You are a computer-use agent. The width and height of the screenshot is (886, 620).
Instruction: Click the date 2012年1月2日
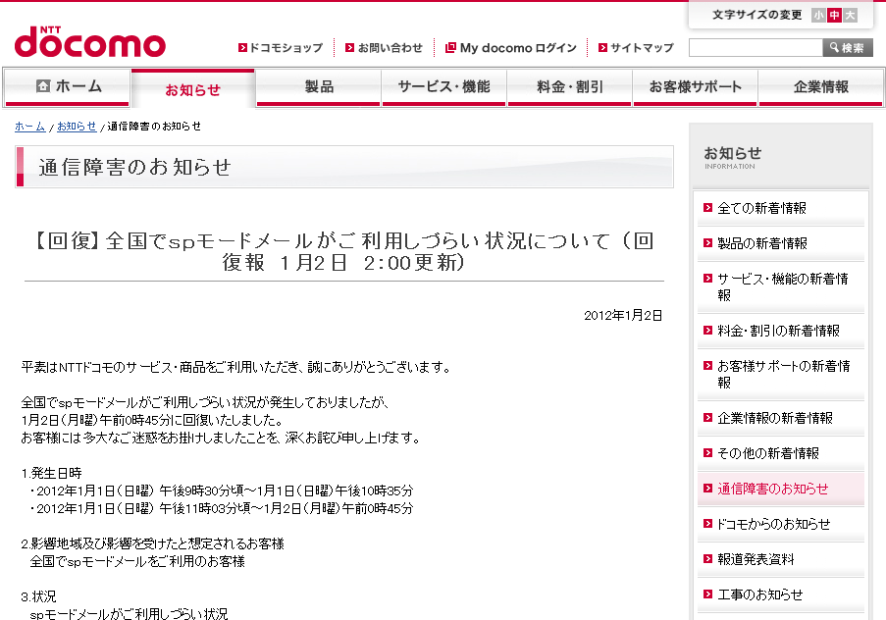(623, 315)
